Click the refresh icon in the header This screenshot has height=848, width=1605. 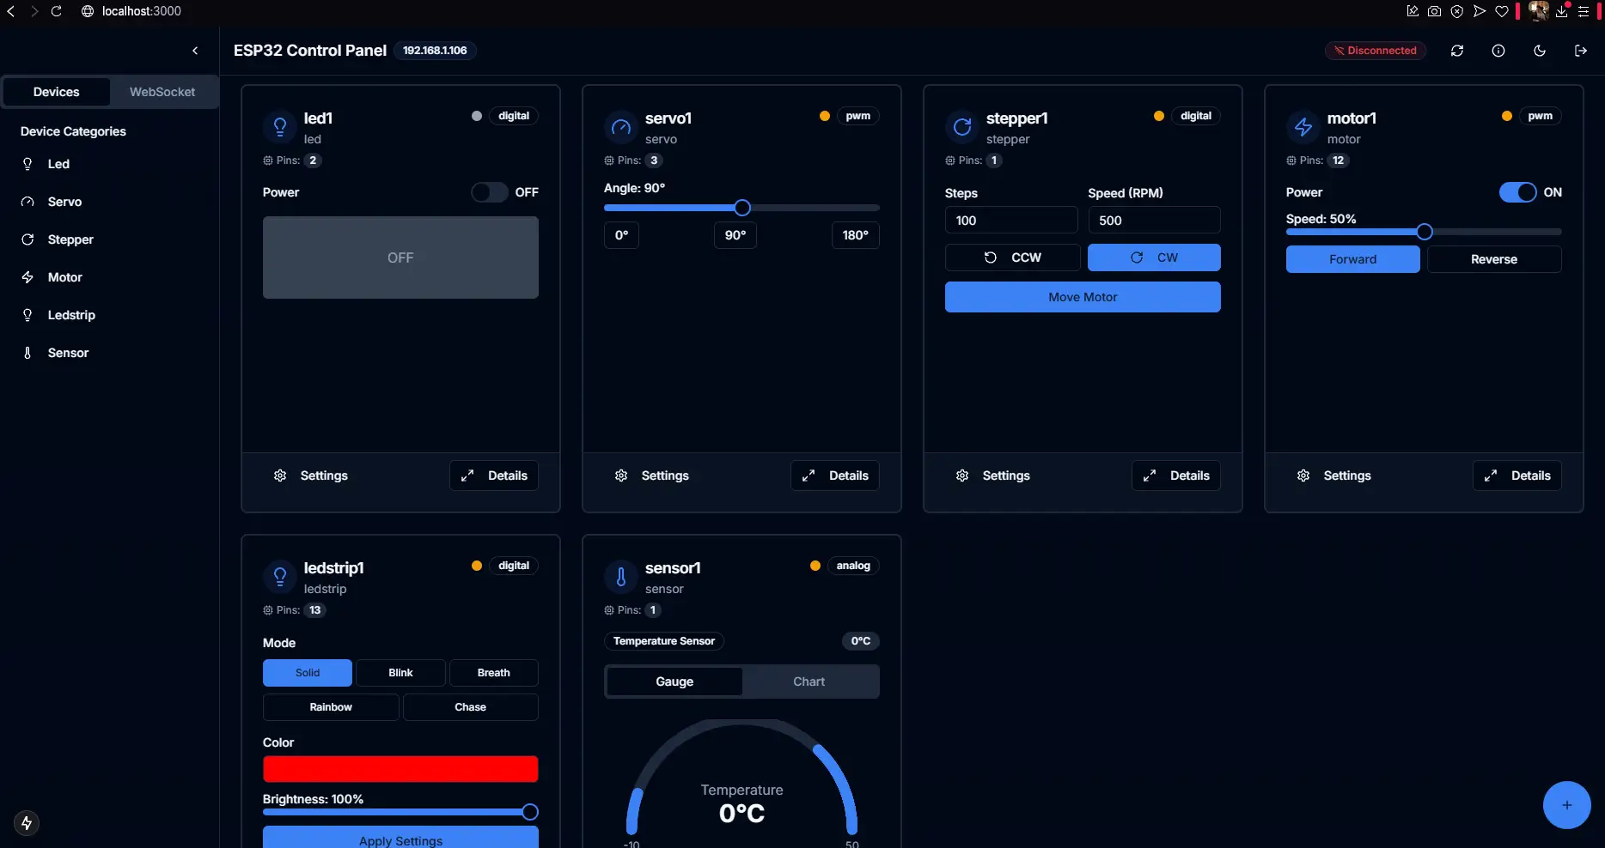pyautogui.click(x=1457, y=51)
